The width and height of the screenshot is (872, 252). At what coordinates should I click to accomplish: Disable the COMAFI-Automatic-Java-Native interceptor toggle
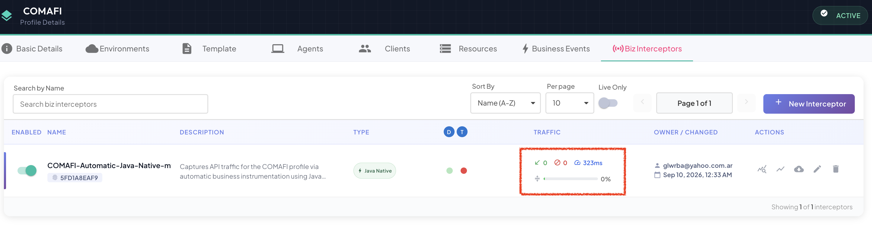pos(27,171)
